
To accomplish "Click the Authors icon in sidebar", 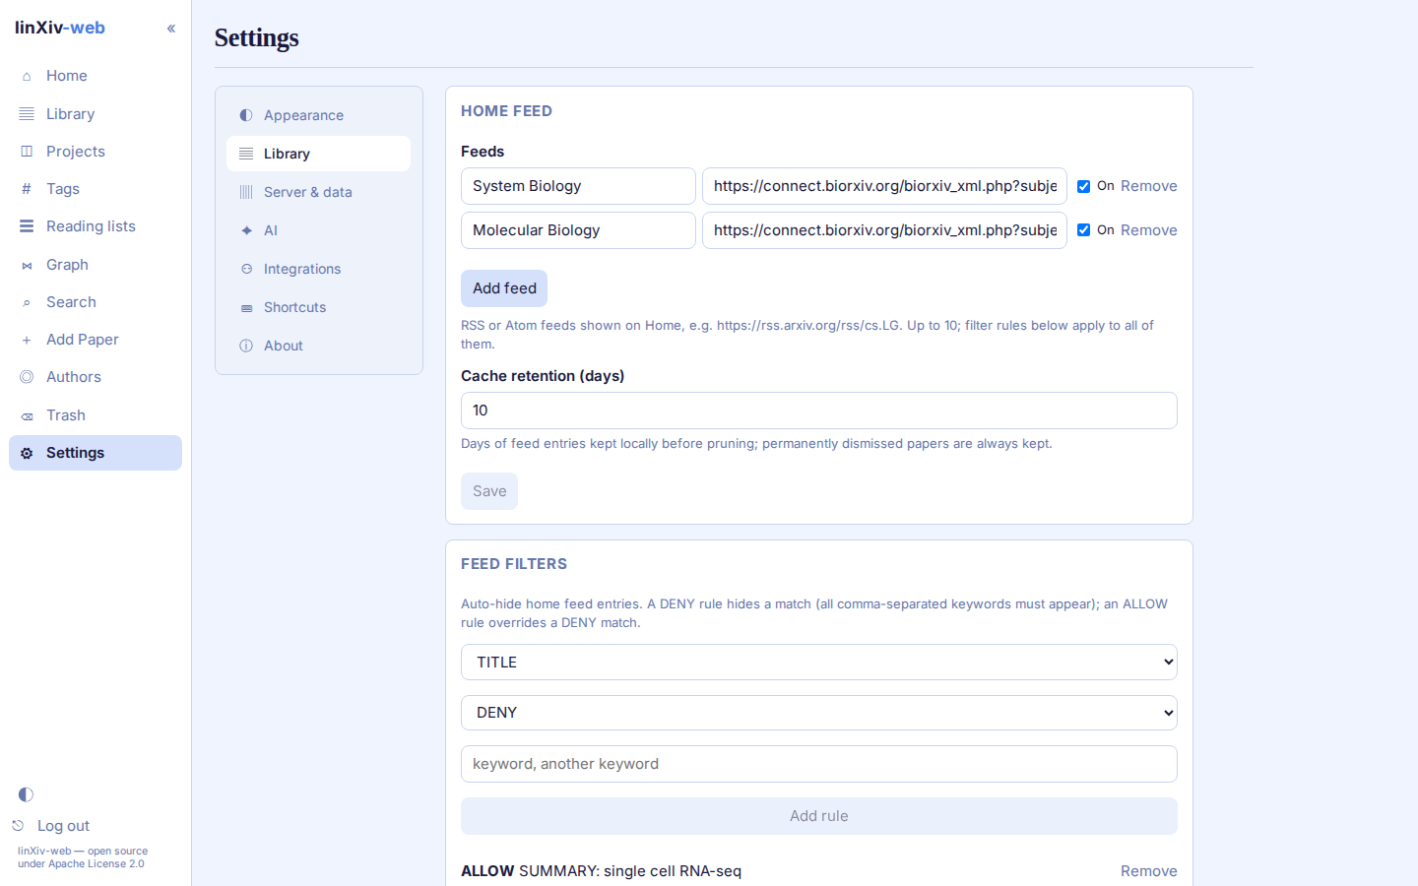I will click(x=27, y=377).
